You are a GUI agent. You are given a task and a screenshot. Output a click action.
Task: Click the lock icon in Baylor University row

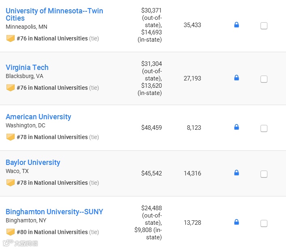pyautogui.click(x=237, y=173)
